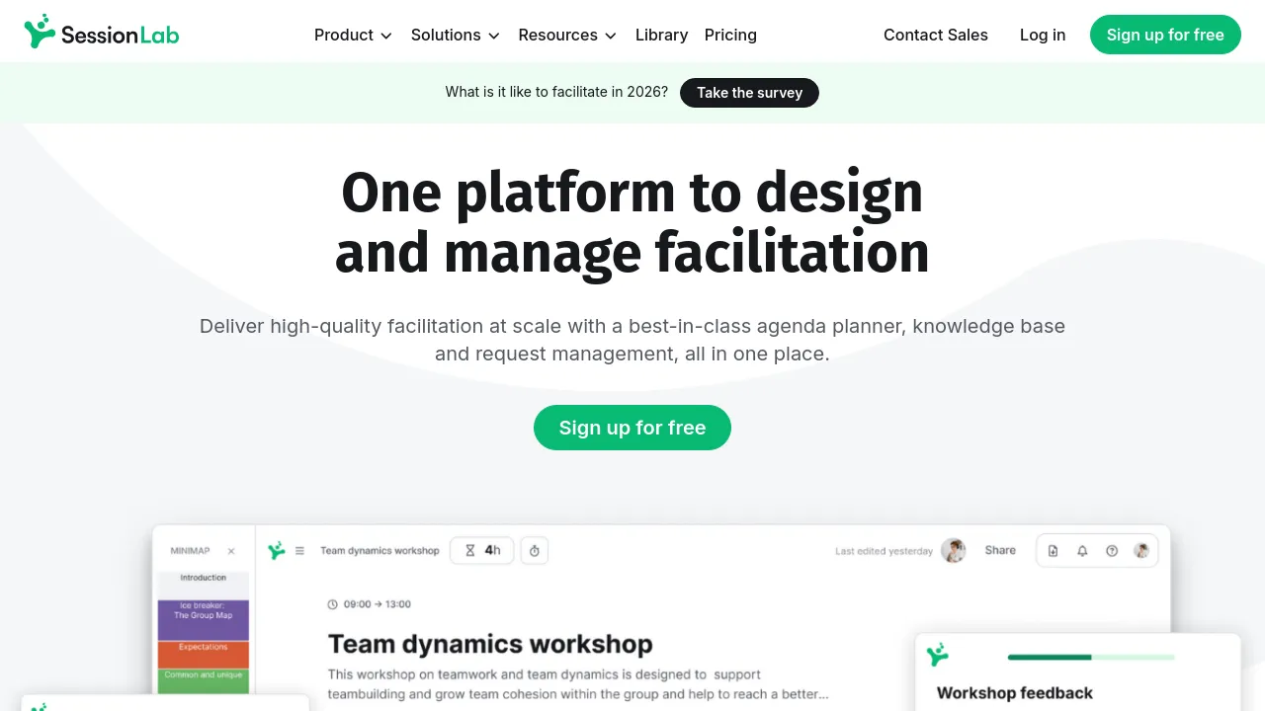Click the small profile avatar in preview toolbar
This screenshot has width=1265, height=711.
pyautogui.click(x=1141, y=551)
